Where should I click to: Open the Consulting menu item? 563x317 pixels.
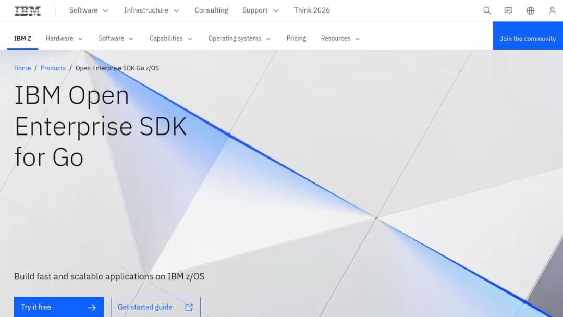212,10
